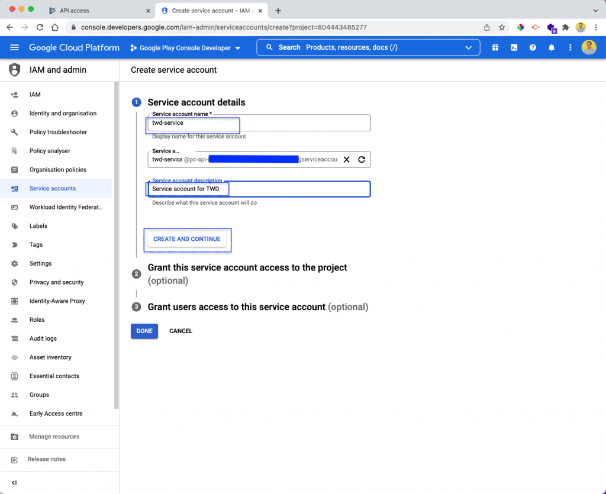Click the Groups people icon

14,395
